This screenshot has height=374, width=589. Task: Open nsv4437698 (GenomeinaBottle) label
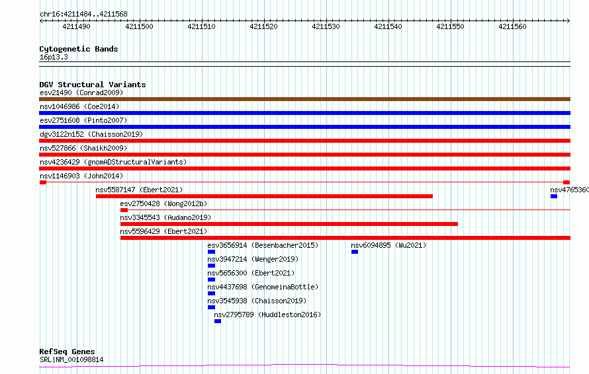[x=263, y=287]
